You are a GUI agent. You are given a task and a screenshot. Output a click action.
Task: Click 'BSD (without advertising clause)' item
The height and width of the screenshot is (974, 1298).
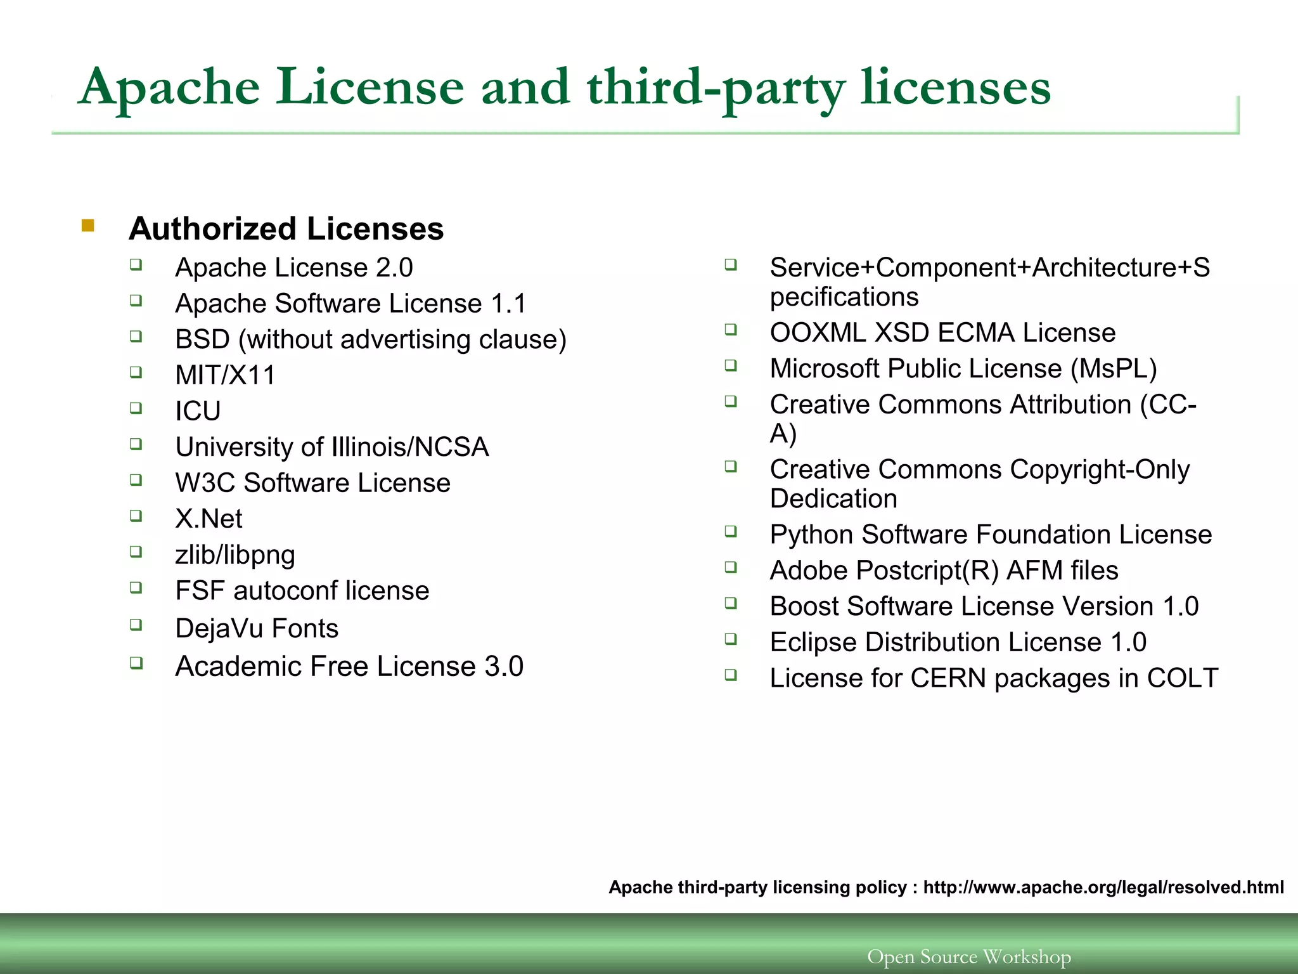(x=371, y=340)
